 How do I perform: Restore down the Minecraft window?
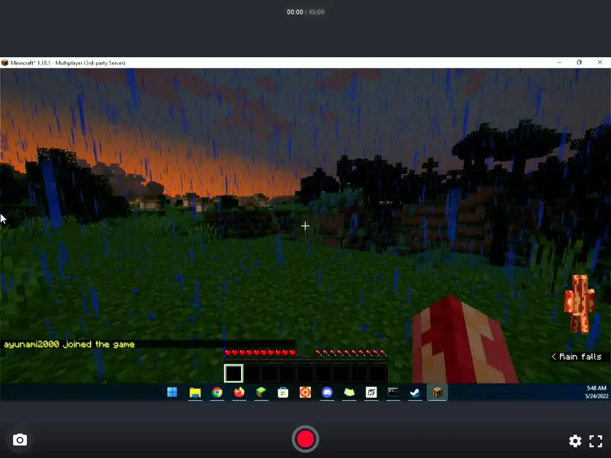(579, 62)
